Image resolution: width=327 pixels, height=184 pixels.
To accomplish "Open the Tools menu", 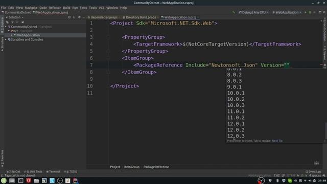I will point(93,8).
